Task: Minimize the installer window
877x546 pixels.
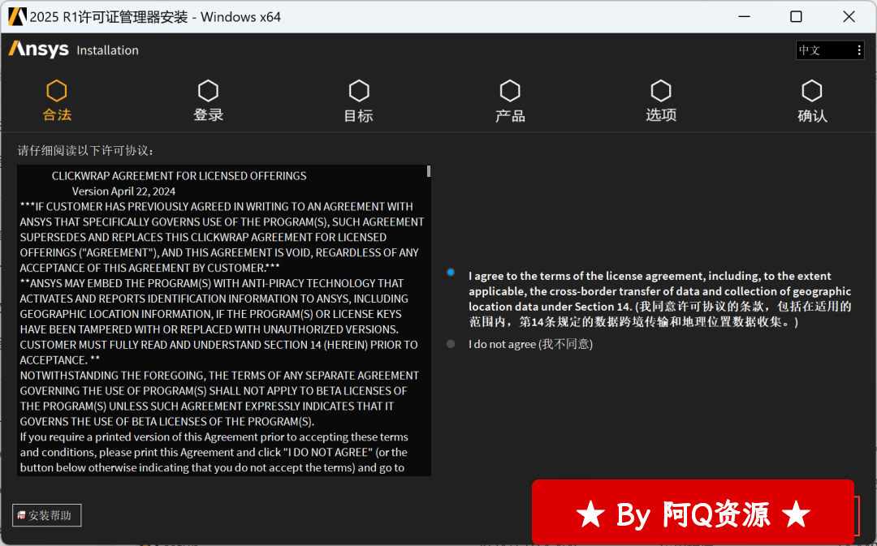Action: click(744, 17)
